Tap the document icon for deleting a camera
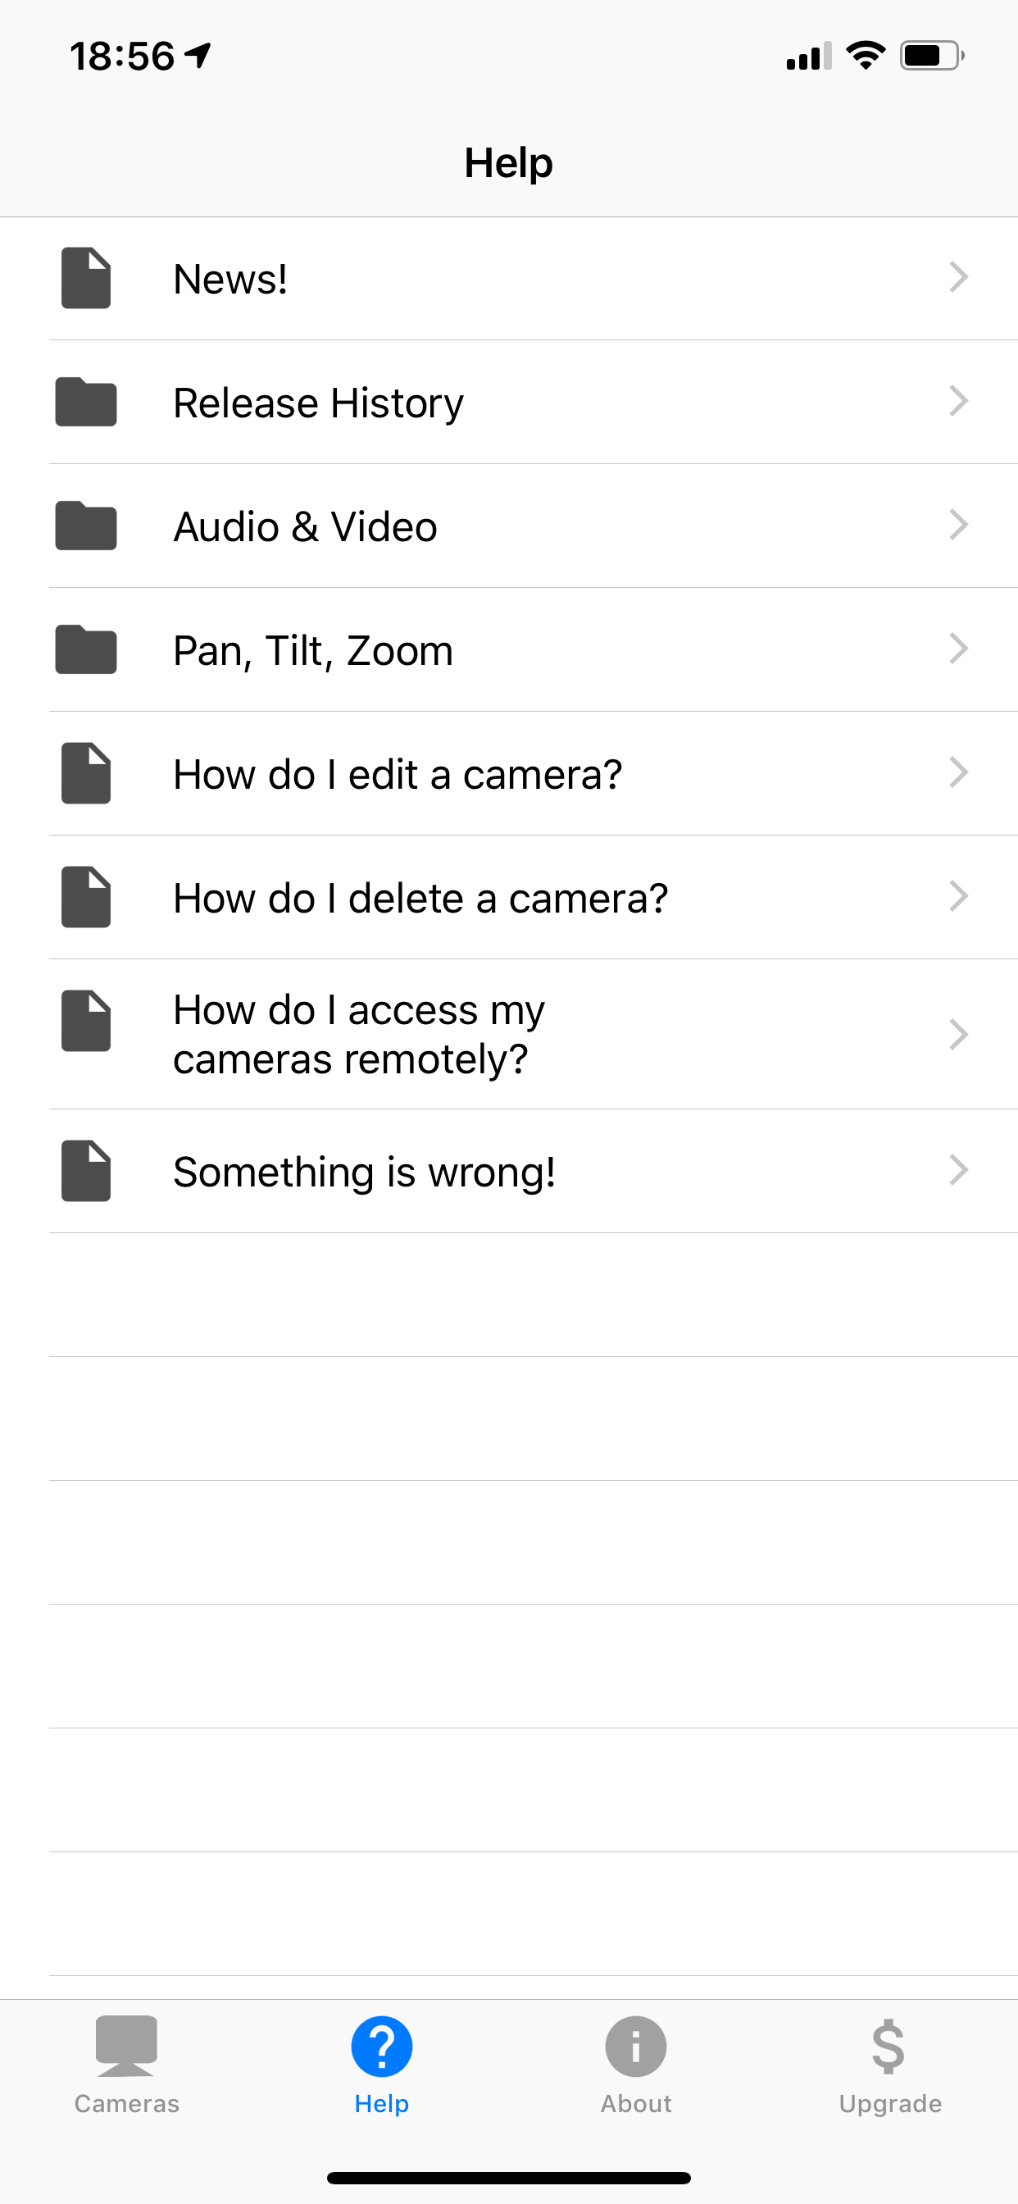Screen dimensions: 1018x2204 (x=85, y=898)
